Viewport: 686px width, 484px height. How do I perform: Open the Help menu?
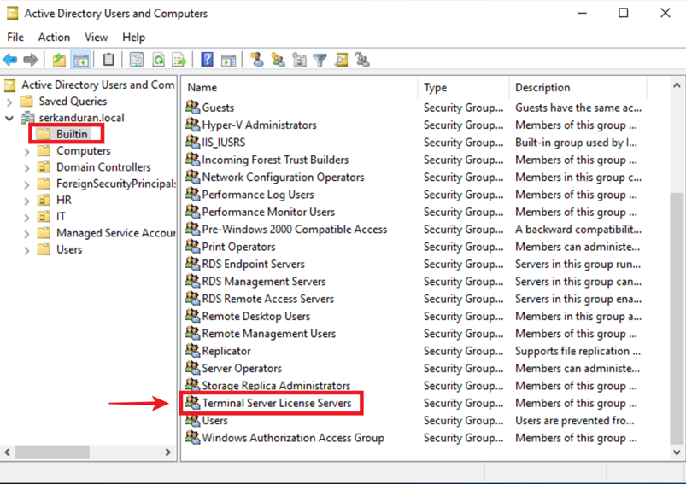[133, 38]
